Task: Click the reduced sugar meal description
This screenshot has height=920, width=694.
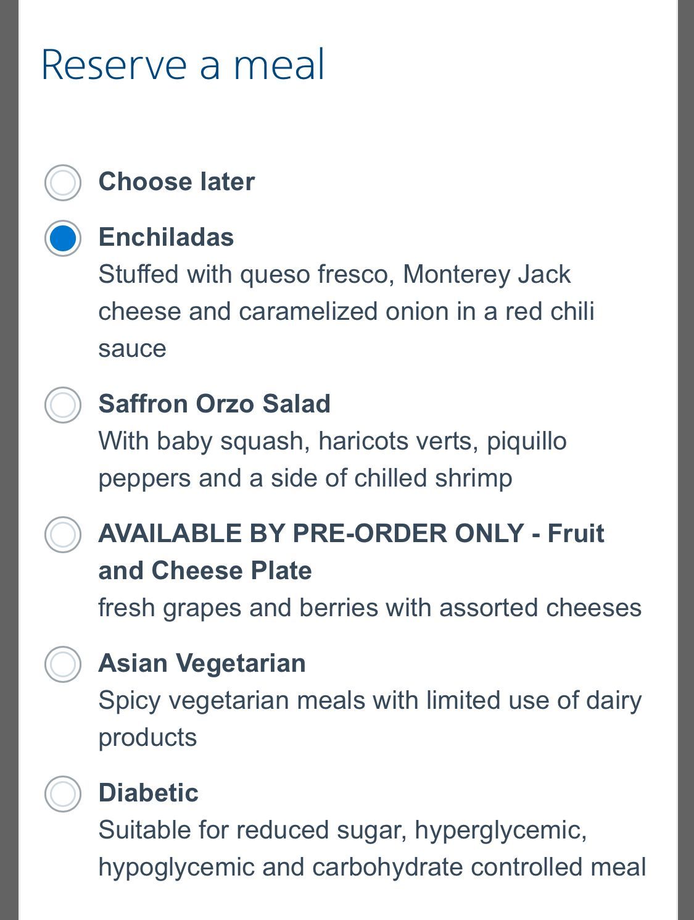Action: tap(371, 848)
